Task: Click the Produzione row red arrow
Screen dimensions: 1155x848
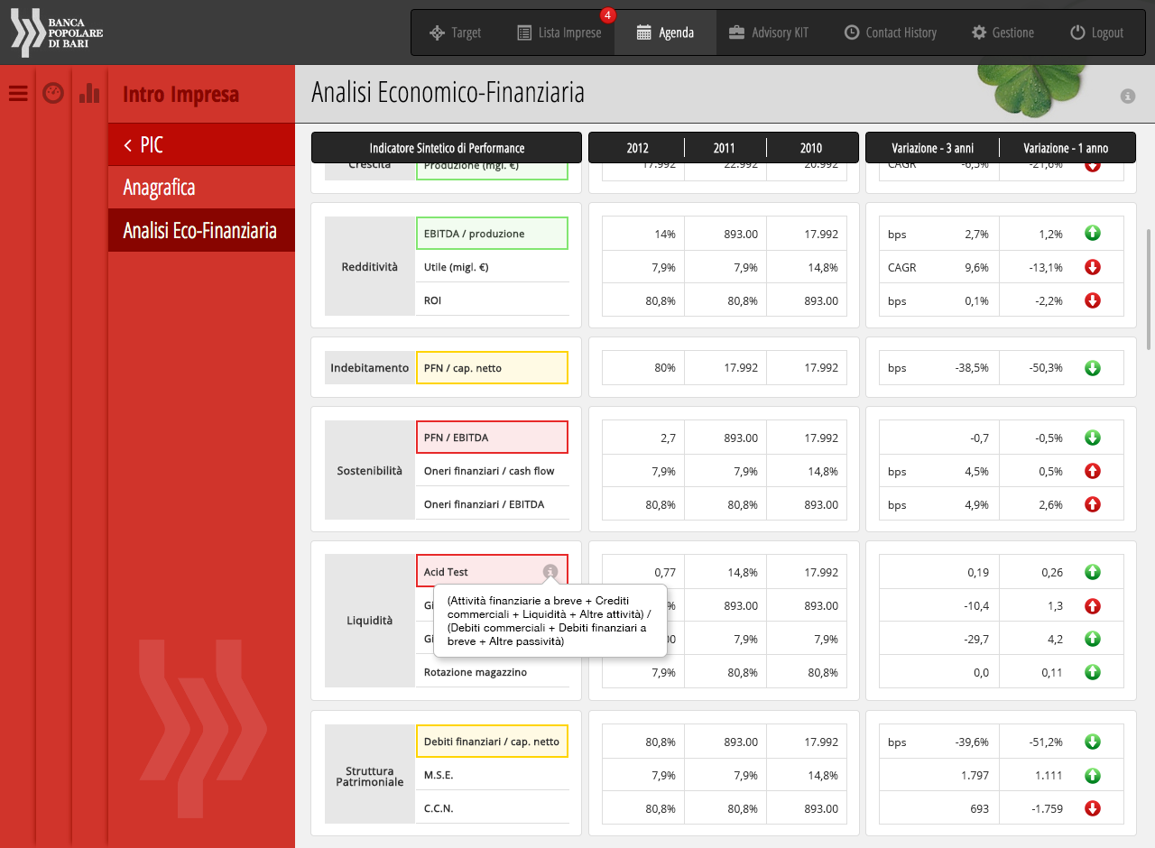Action: [1093, 165]
